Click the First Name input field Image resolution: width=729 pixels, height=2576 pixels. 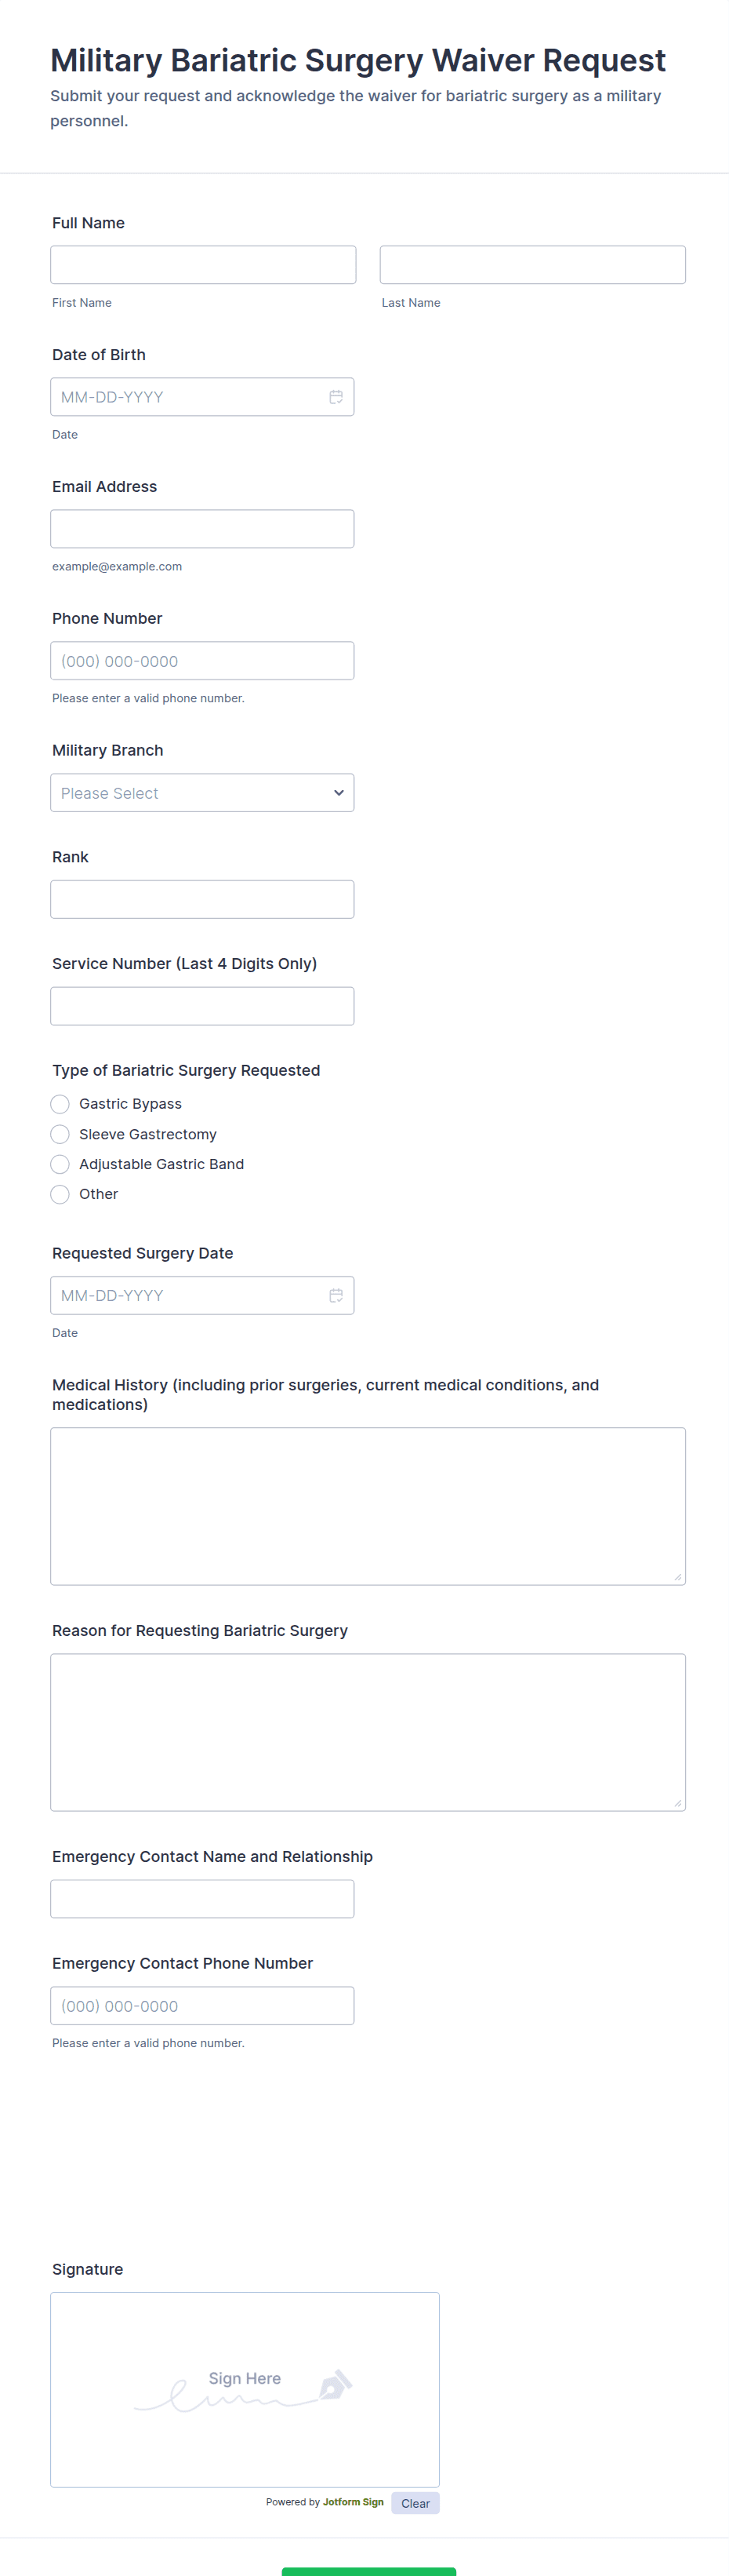click(x=203, y=265)
